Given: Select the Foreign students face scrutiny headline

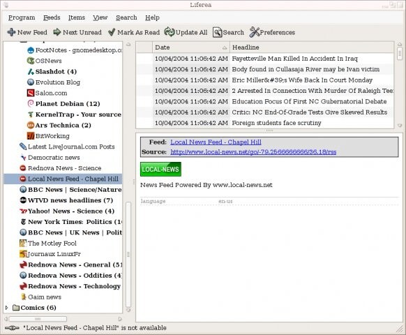Looking at the screenshot, I should tap(276, 123).
